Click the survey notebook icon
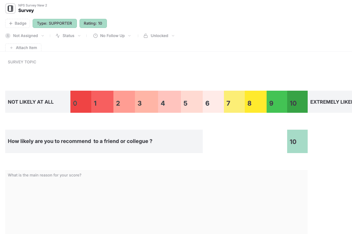This screenshot has height=234, width=352. click(10, 8)
